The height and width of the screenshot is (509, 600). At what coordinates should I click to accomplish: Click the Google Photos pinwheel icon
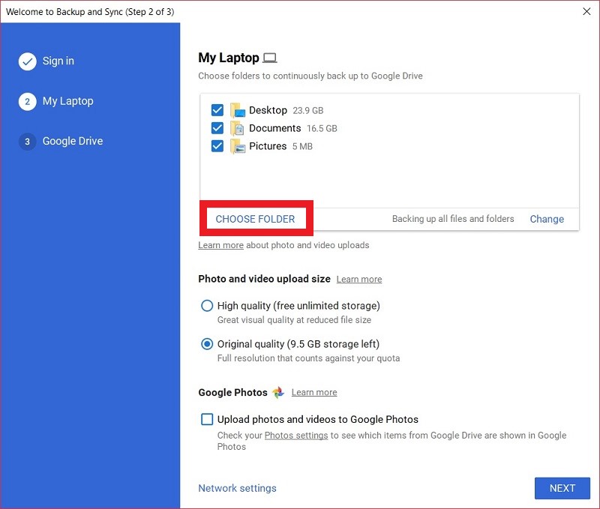click(x=278, y=392)
